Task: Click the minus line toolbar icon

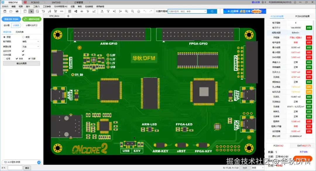Action: coord(61,11)
